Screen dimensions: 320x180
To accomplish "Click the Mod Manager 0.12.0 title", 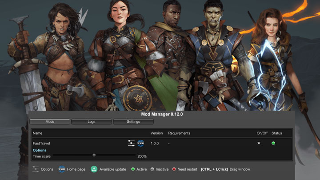I will (162, 114).
